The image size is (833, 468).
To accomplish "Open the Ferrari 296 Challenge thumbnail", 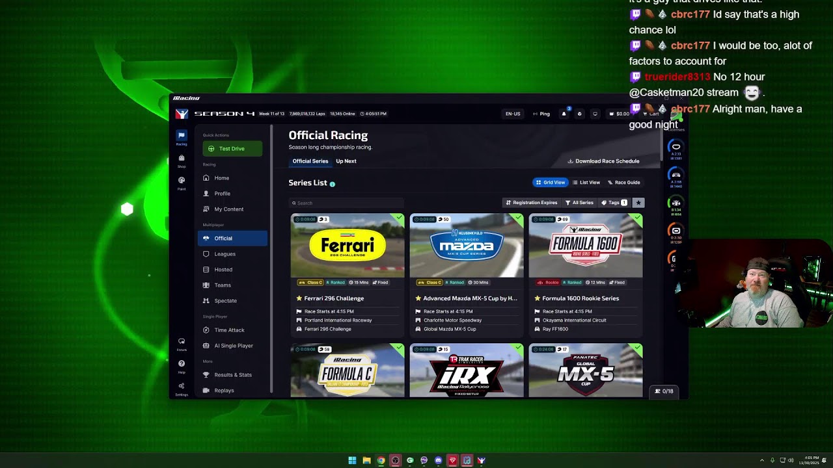I will [x=348, y=246].
